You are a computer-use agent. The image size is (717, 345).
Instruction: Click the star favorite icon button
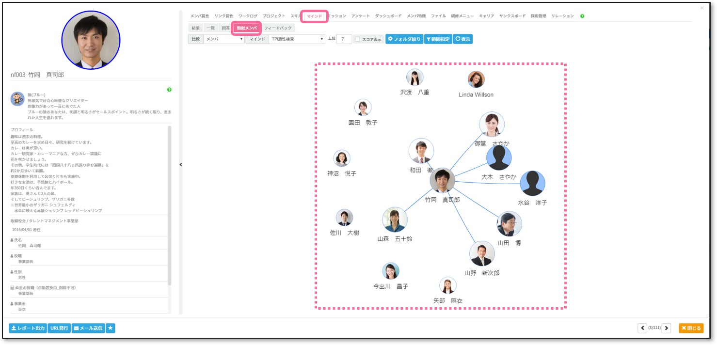coord(111,329)
